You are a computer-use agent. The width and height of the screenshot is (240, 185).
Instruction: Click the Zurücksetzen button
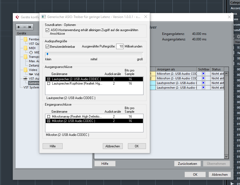click(187, 164)
